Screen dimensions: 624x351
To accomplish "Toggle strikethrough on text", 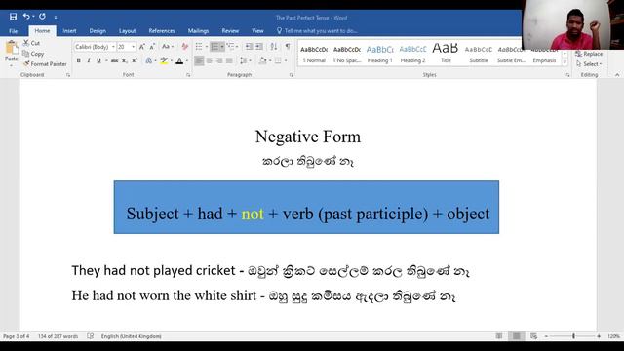I will point(115,60).
